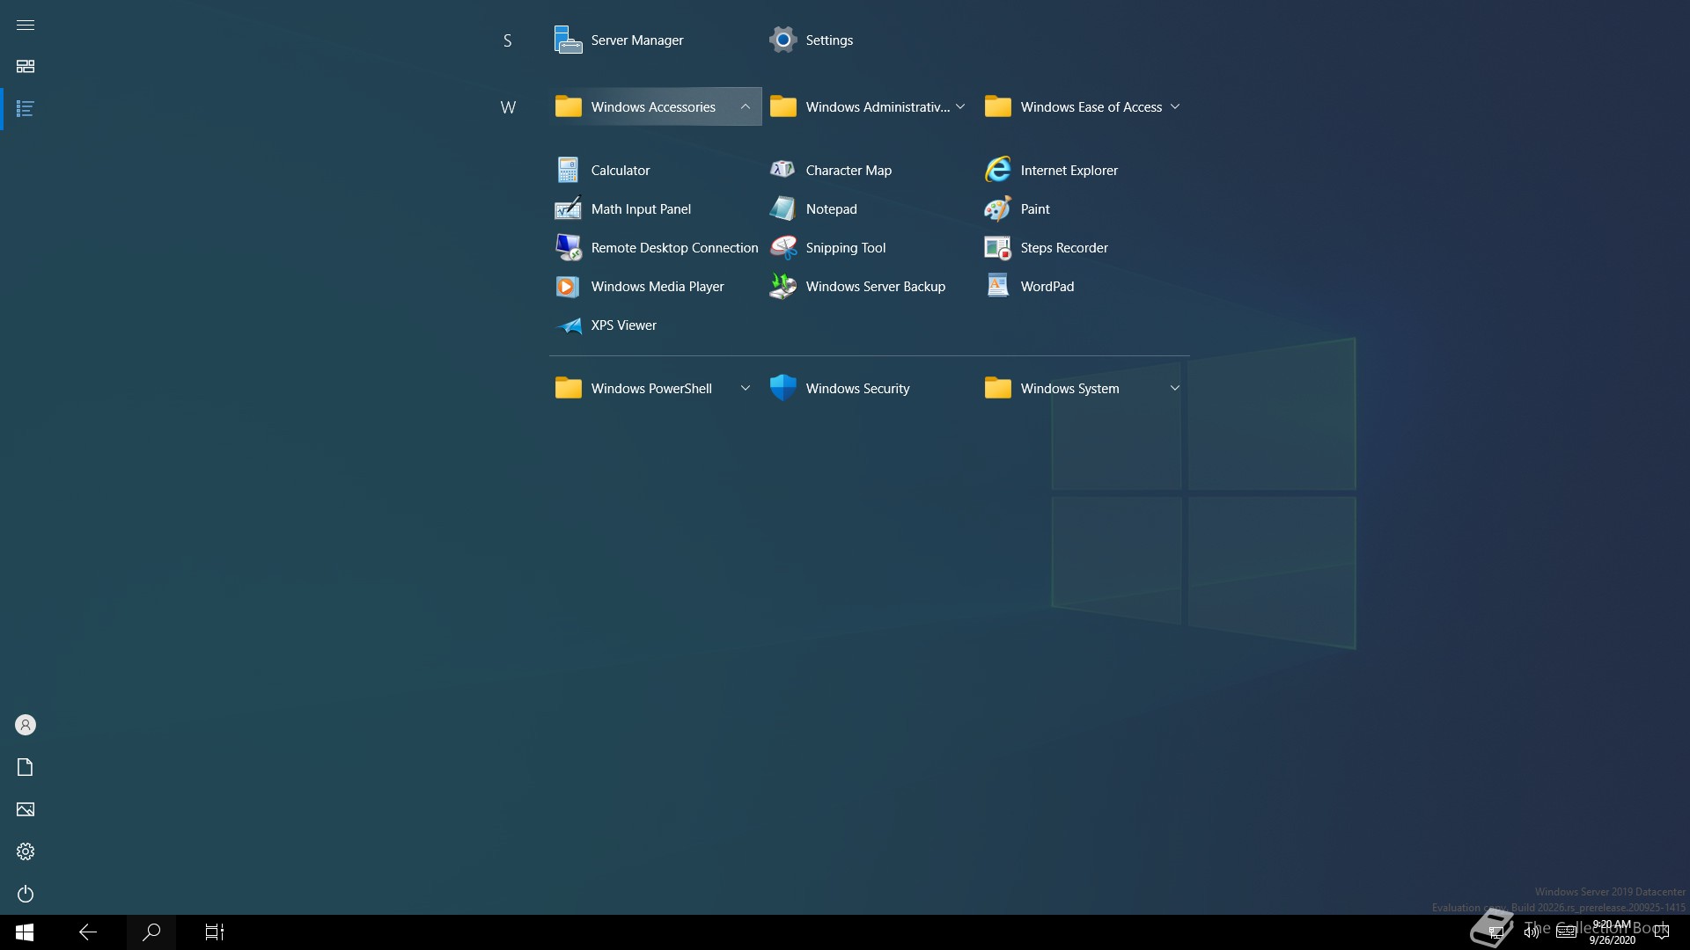Launch Character Map
The width and height of the screenshot is (1690, 950).
[870, 170]
